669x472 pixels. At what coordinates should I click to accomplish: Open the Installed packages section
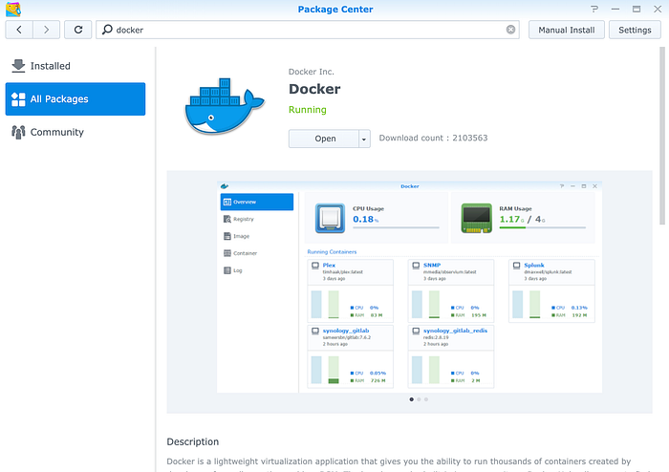(x=76, y=66)
